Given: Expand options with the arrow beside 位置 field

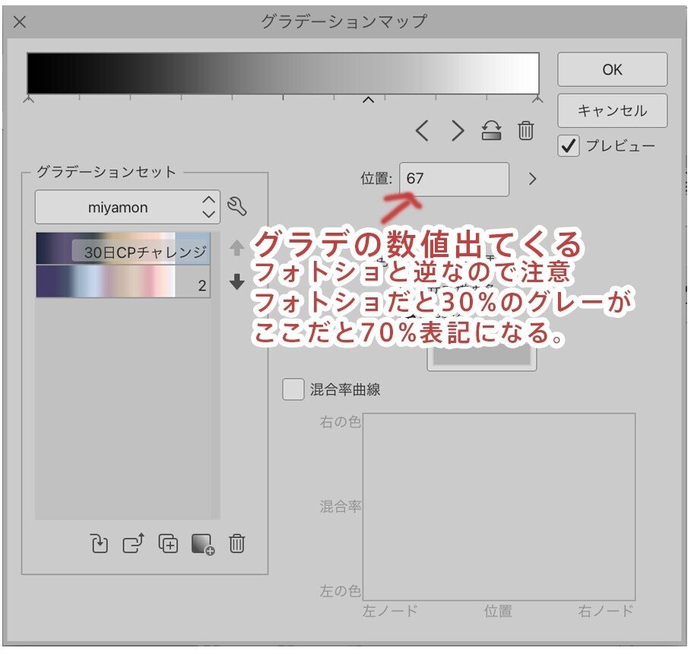Looking at the screenshot, I should (531, 179).
